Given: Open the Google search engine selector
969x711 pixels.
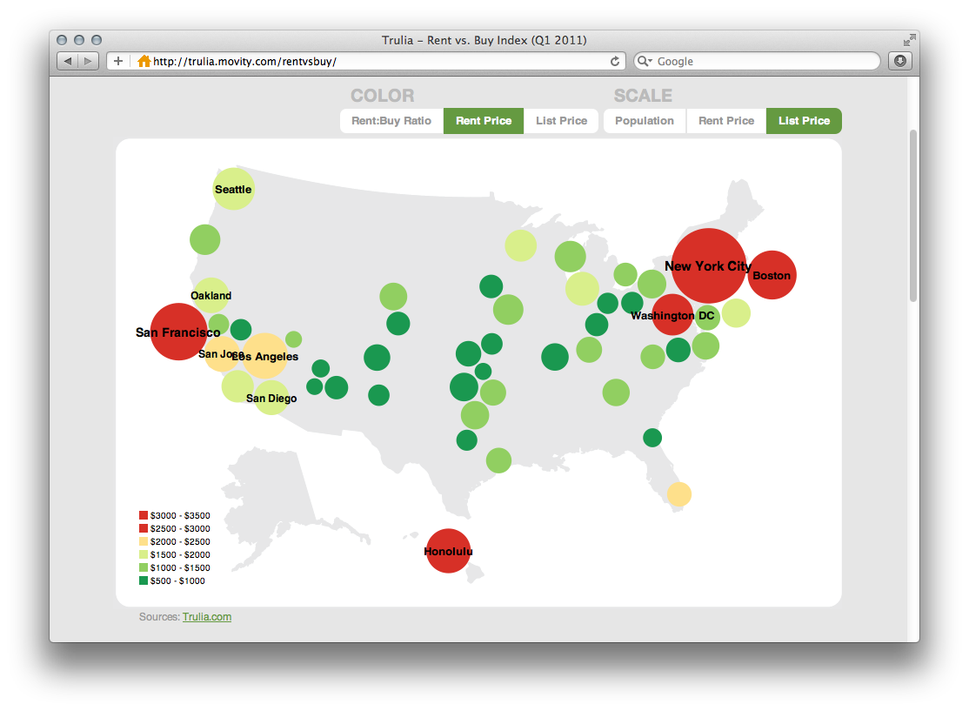Looking at the screenshot, I should point(644,61).
